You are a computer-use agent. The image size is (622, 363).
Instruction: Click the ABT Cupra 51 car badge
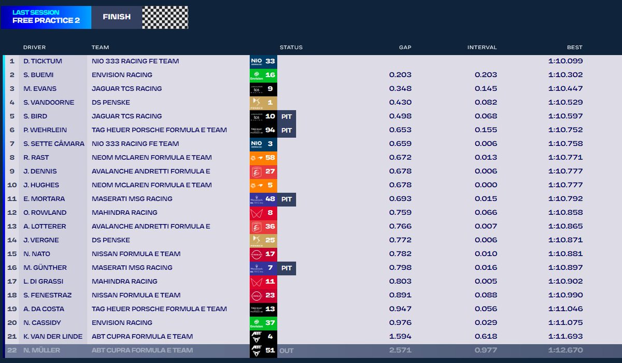pos(263,351)
